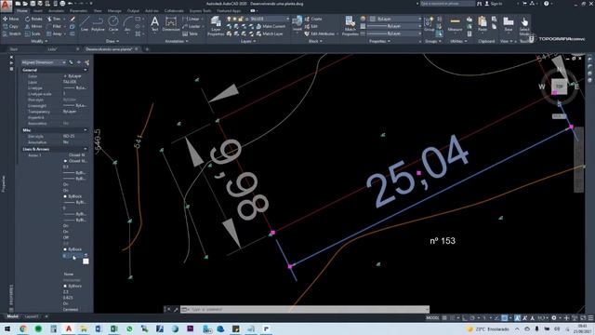595x335 pixels.
Task: Choose the Leader annotation tool
Action: click(x=192, y=26)
